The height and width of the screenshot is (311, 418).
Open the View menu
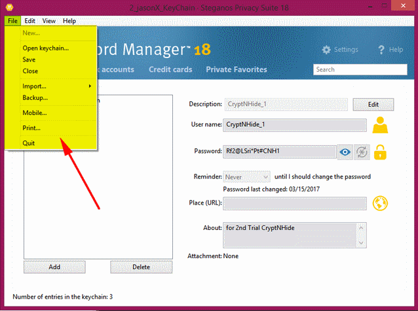pyautogui.click(x=48, y=21)
